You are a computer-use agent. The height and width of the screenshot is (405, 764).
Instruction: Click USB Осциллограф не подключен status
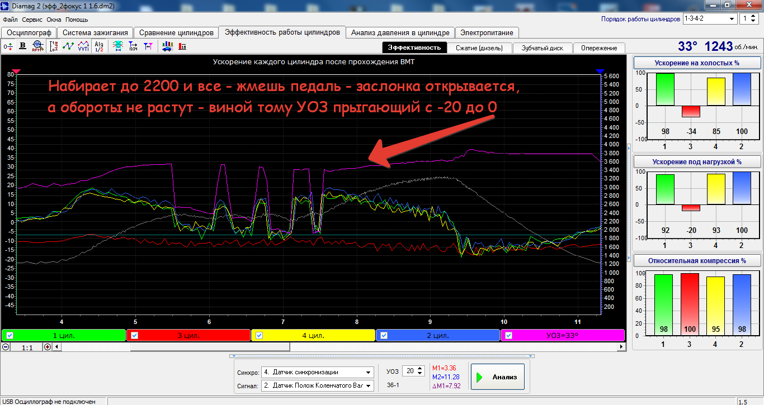click(48, 401)
